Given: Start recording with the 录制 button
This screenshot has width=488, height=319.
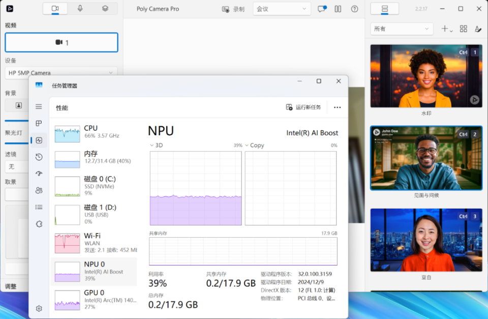Looking at the screenshot, I should tap(233, 9).
